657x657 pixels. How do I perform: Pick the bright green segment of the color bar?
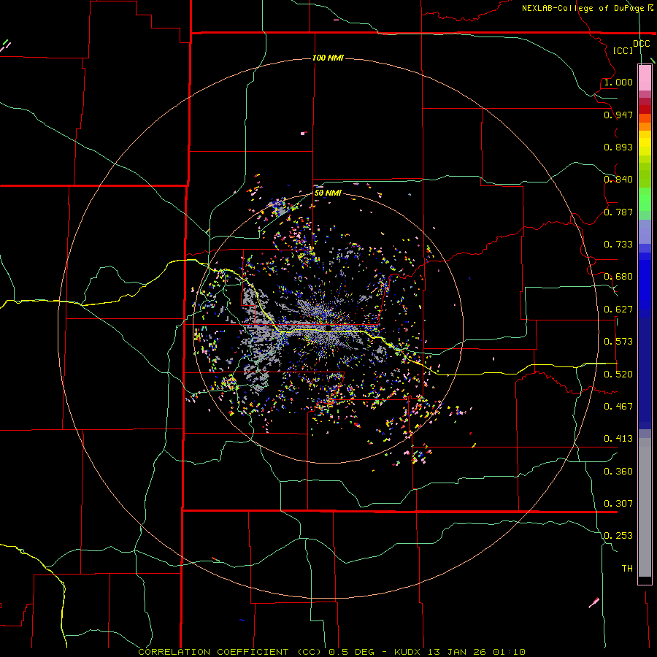(645, 199)
